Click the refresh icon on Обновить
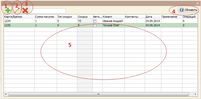 click(182, 10)
